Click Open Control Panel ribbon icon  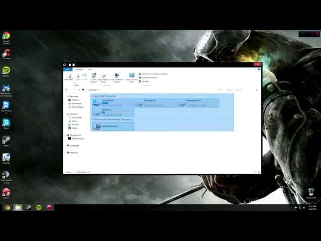[131, 78]
